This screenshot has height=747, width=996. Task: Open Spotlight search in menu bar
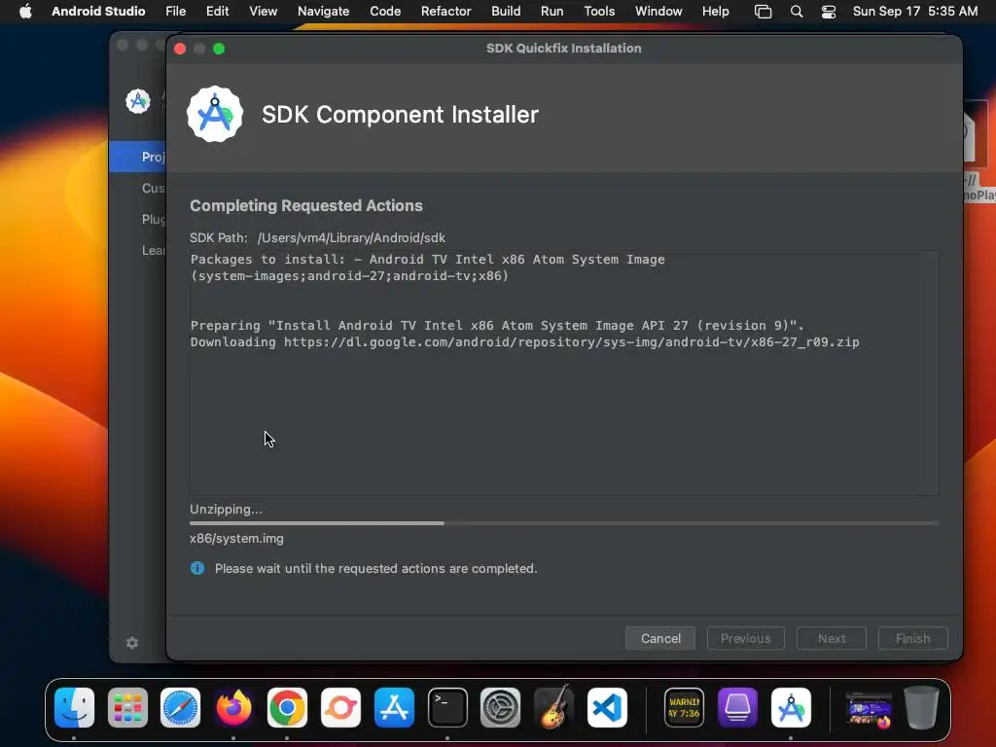(x=797, y=12)
